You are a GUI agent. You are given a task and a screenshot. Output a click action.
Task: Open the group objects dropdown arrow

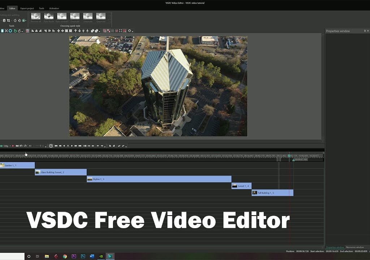[99, 31]
